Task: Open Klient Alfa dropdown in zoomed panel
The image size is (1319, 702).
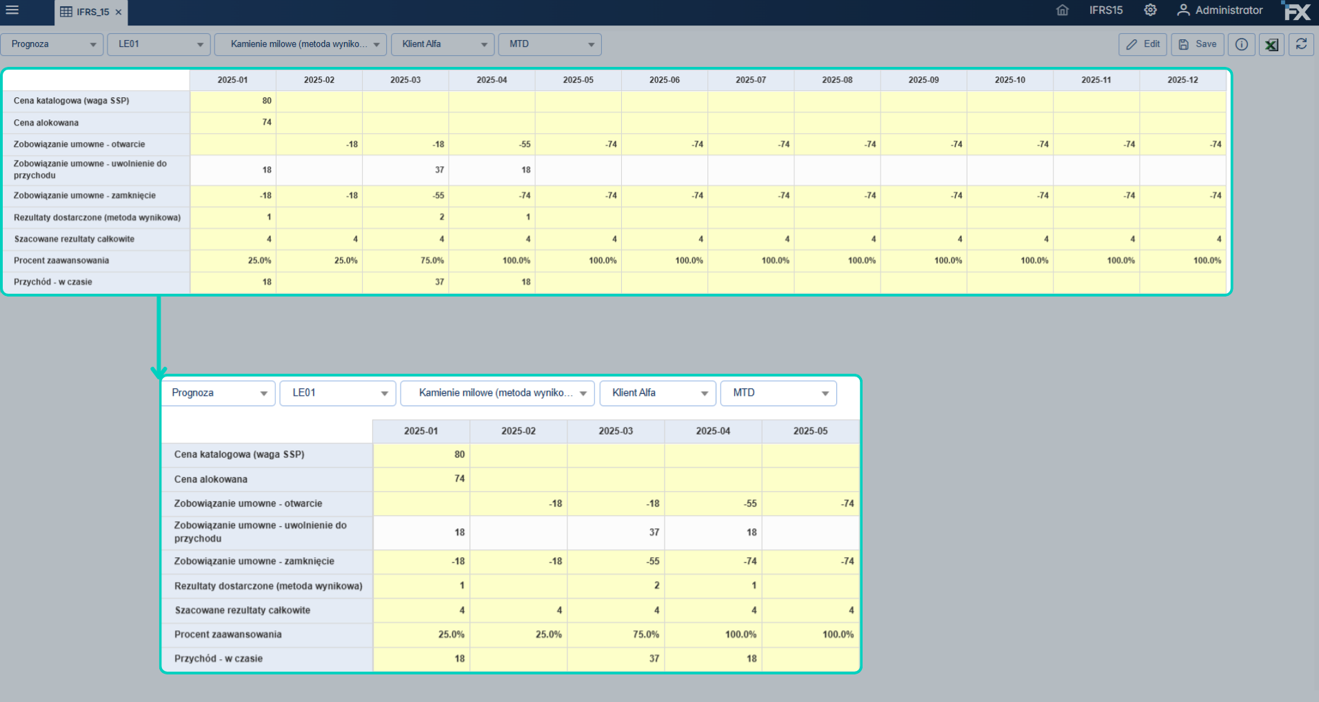Action: [658, 393]
